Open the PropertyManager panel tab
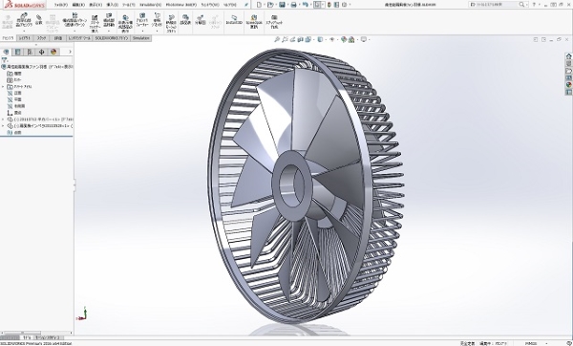Screen dimensions: 573x346 click(x=17, y=52)
